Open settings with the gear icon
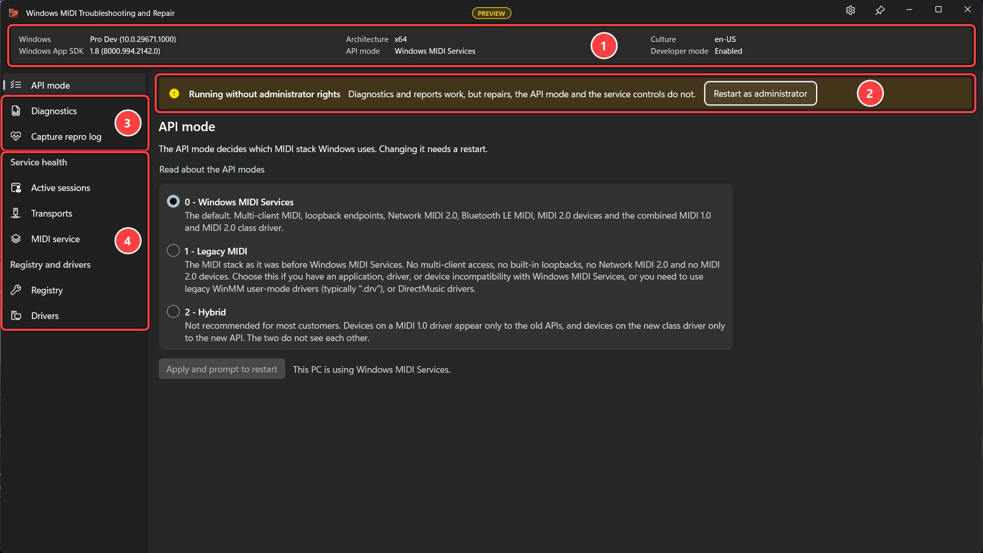The image size is (983, 553). (850, 10)
